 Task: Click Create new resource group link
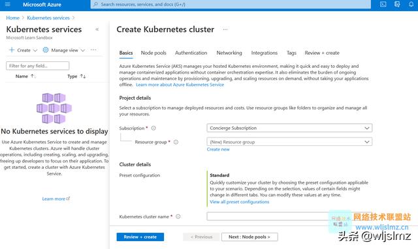[218, 149]
